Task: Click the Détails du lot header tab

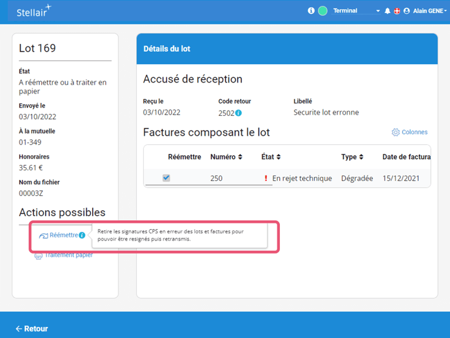Action: 167,49
